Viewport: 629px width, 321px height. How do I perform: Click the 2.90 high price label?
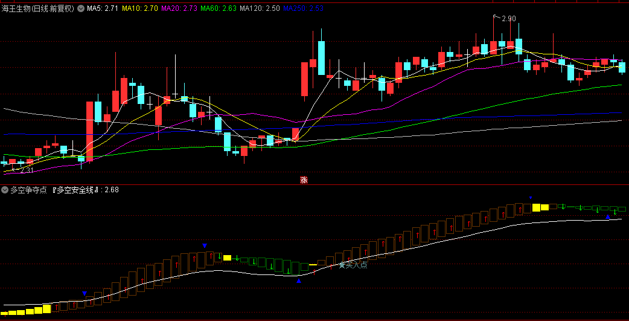[x=508, y=19]
